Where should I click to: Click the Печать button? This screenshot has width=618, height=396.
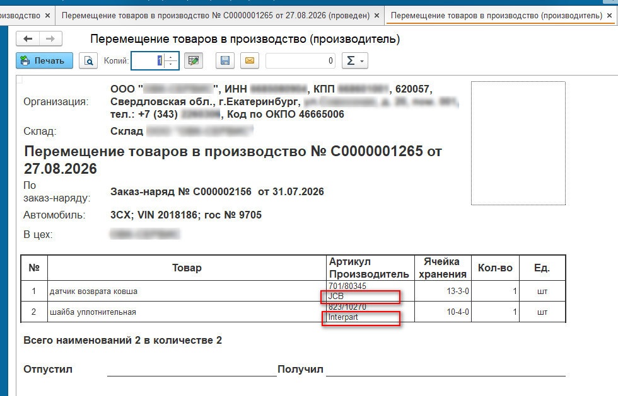point(44,60)
